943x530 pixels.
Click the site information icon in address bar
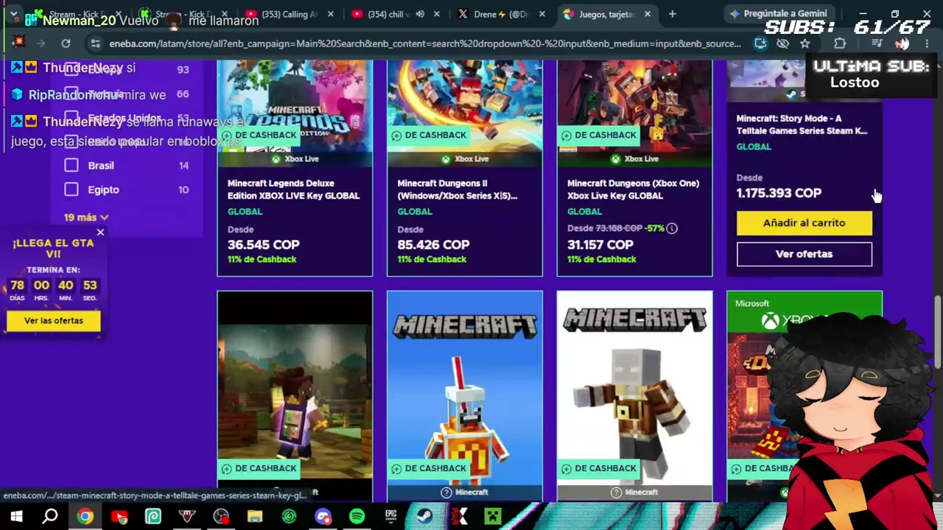(94, 43)
